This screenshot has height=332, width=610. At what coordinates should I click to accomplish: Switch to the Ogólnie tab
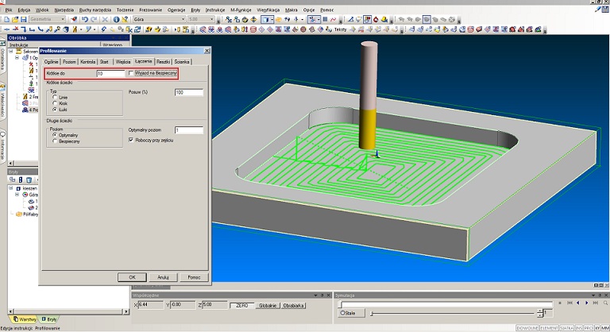51,62
